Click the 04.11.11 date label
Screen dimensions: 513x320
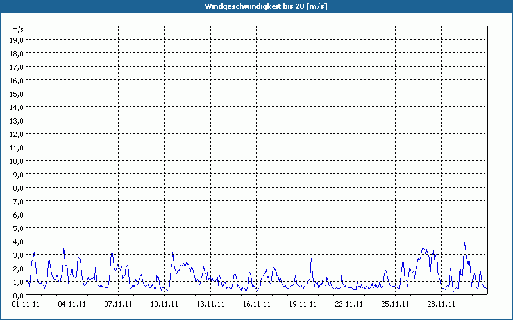(72, 305)
